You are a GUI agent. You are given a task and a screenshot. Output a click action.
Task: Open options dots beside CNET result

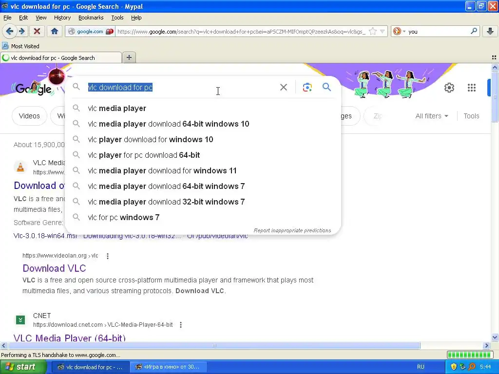point(181,325)
